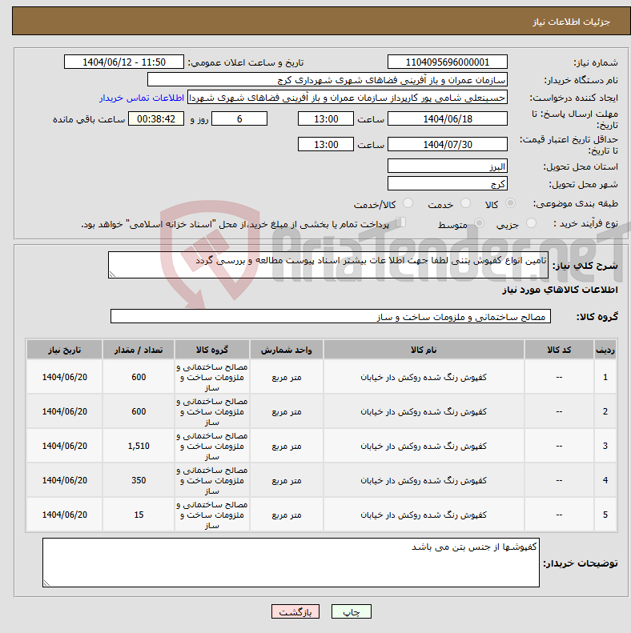
Task: Click the product name in row 1
Action: 424,377
